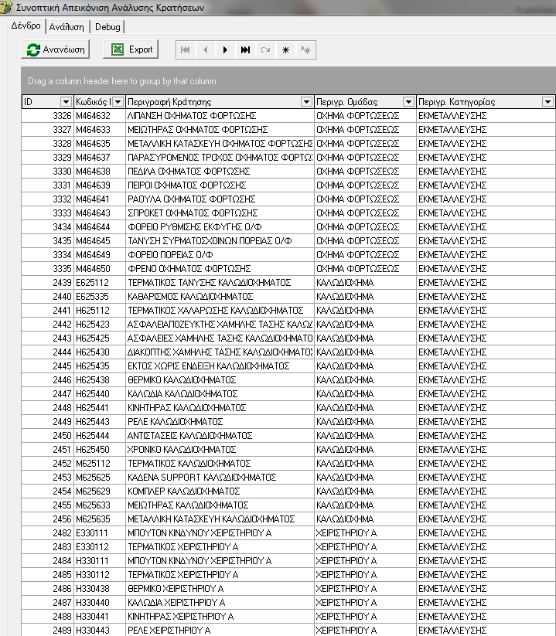Click ΘΕΡΜΙΚΟ ΚΑΛΩΔΙΟΧΗΜΑΤΟΣ description

click(x=220, y=379)
